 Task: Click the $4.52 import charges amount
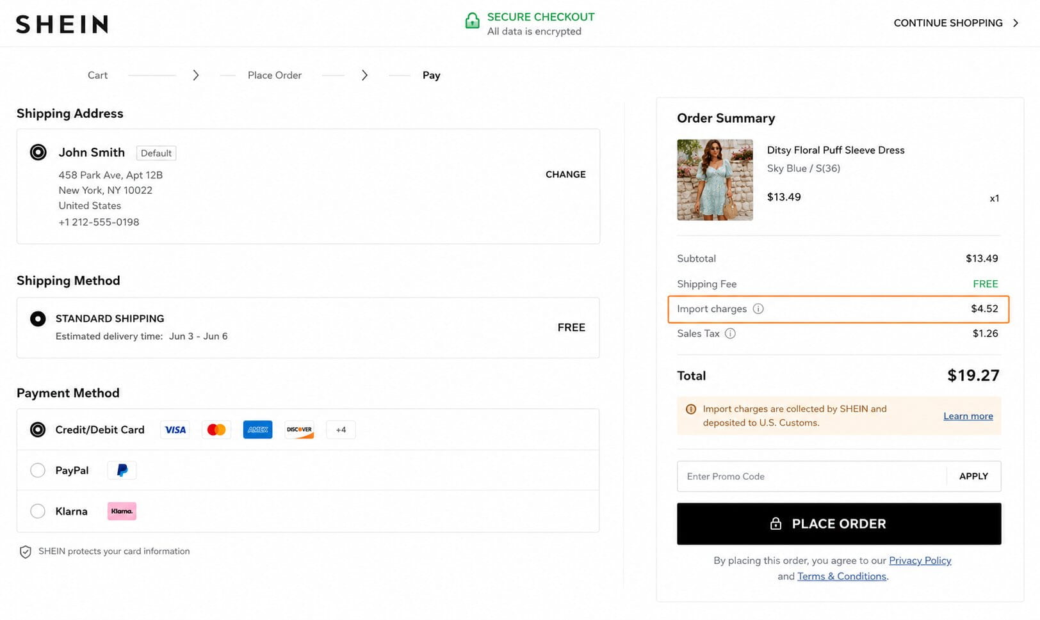point(984,309)
